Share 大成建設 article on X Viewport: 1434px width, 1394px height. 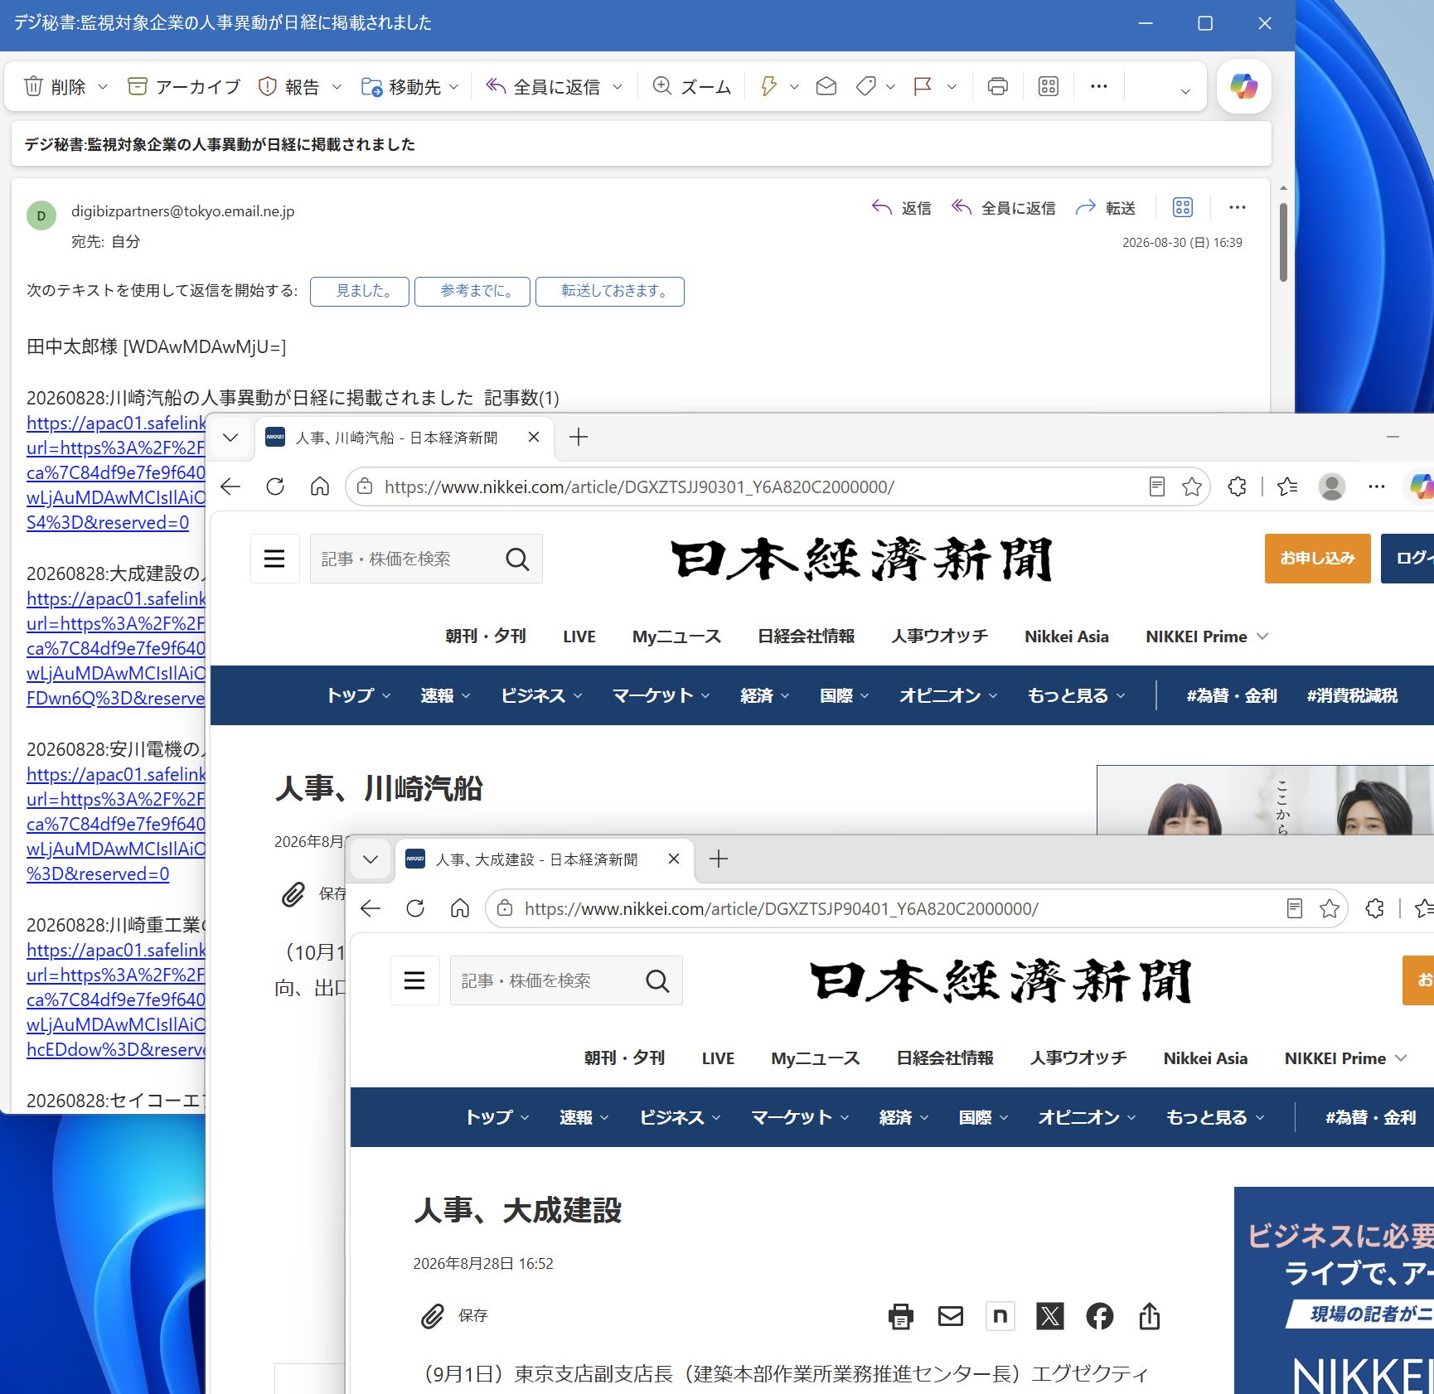[x=1049, y=1315]
